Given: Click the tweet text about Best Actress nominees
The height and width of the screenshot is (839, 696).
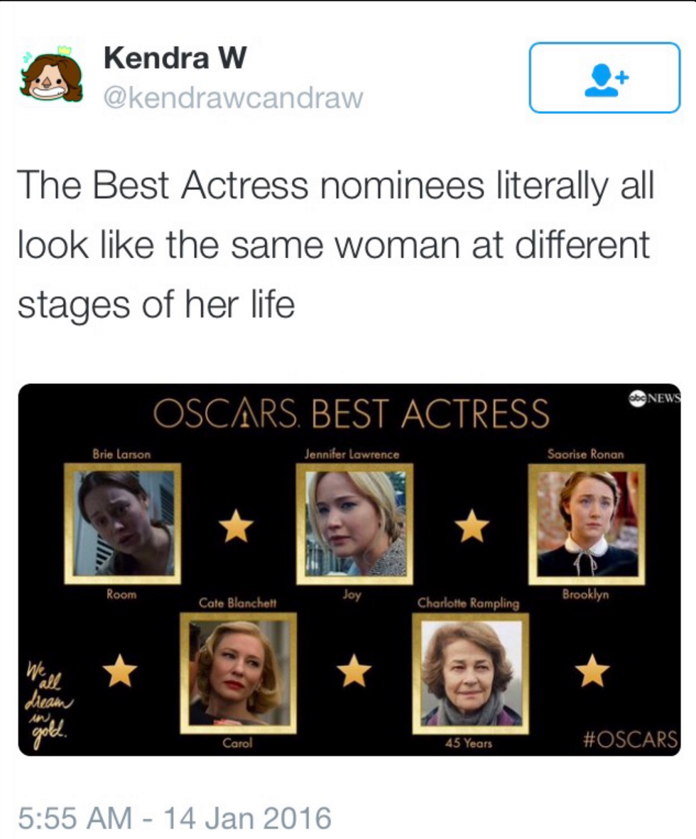Looking at the screenshot, I should 334,245.
